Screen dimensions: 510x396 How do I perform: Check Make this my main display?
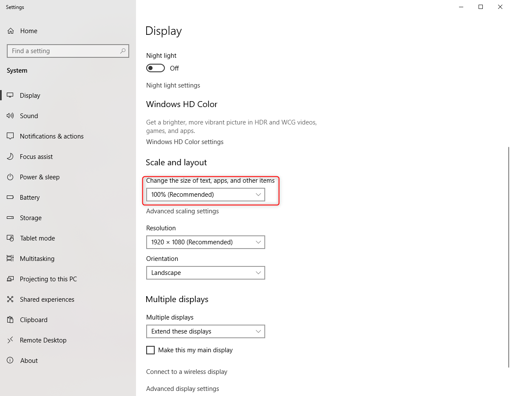pos(150,350)
